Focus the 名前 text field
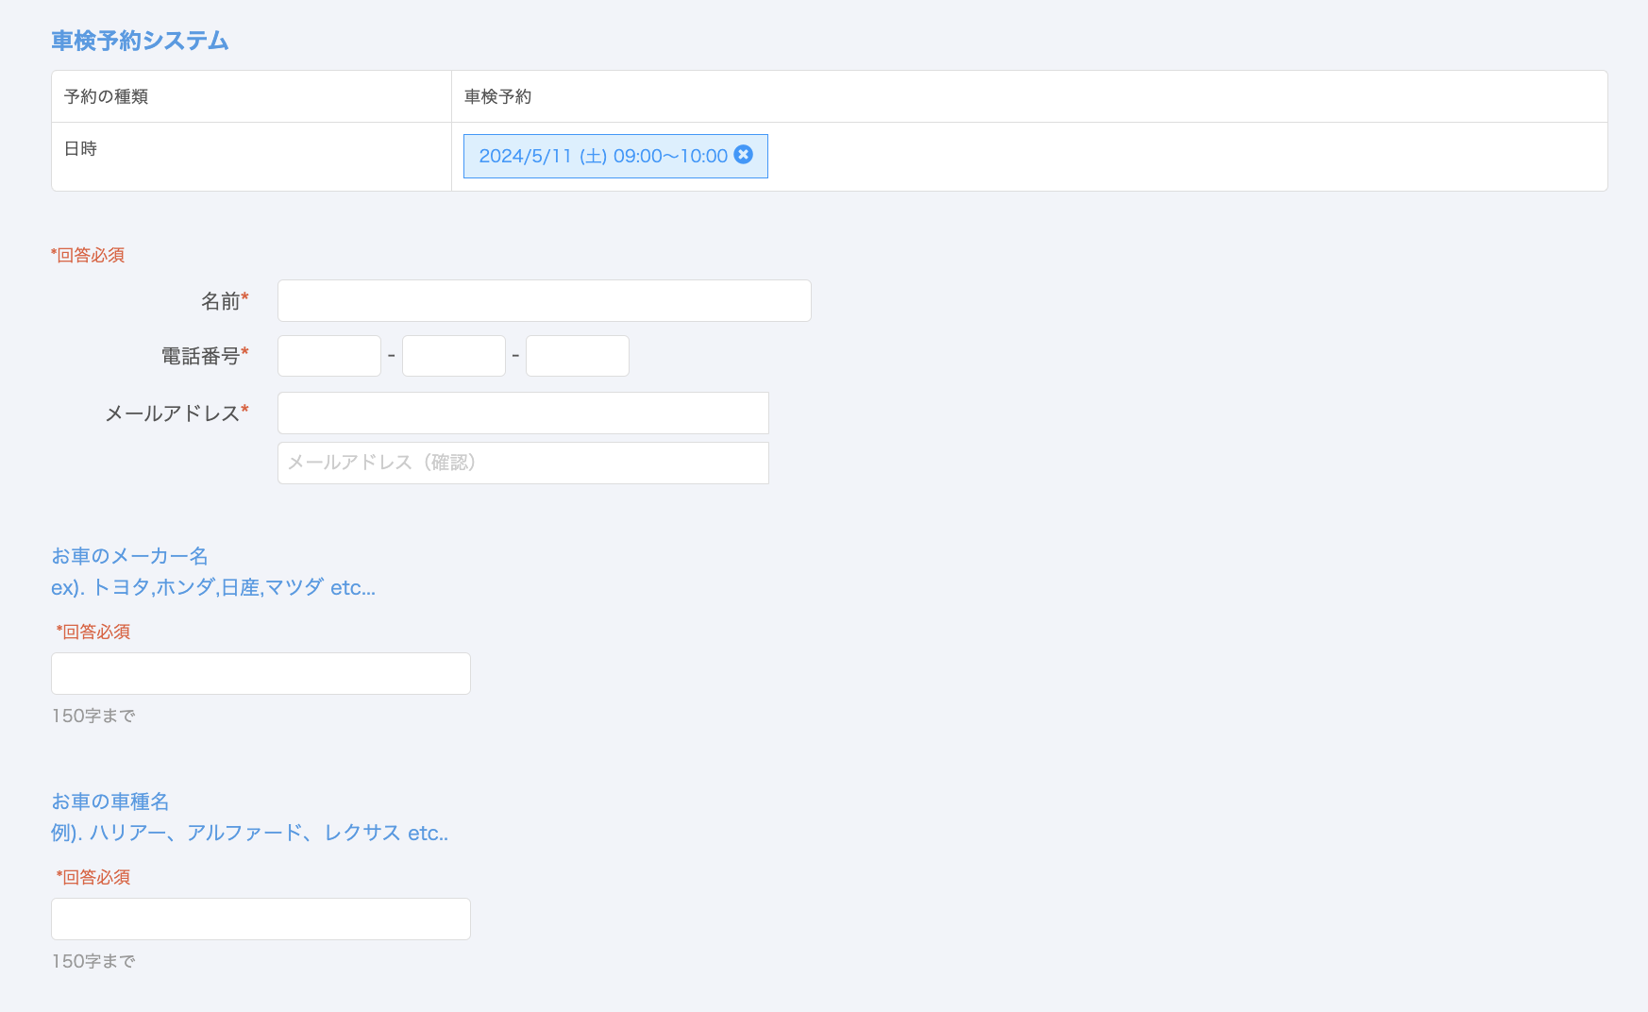Screen dimensions: 1648x1012 544,300
